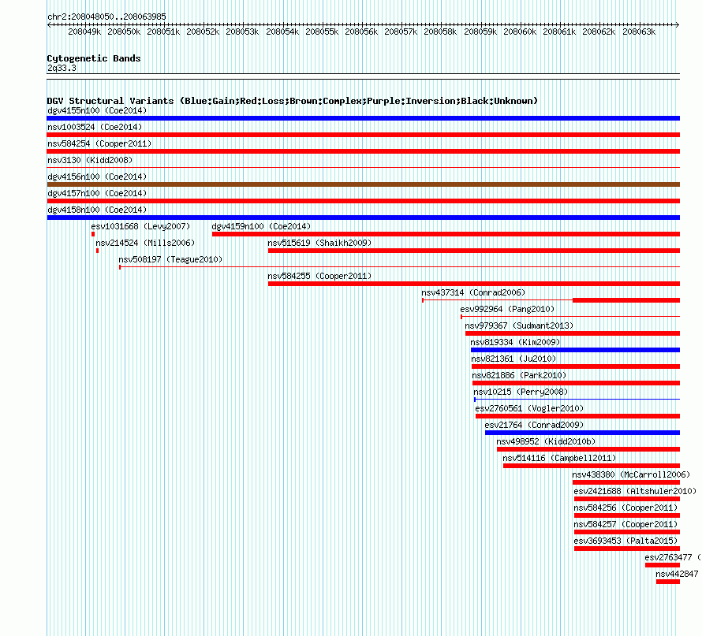Click the blue bar under nsv819334 (Kim2009)
This screenshot has width=702, height=636.
575,350
